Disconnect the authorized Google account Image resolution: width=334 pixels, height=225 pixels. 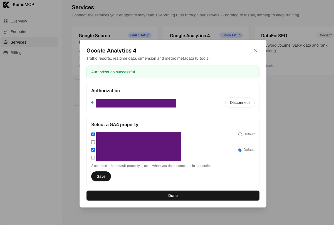coord(240,102)
